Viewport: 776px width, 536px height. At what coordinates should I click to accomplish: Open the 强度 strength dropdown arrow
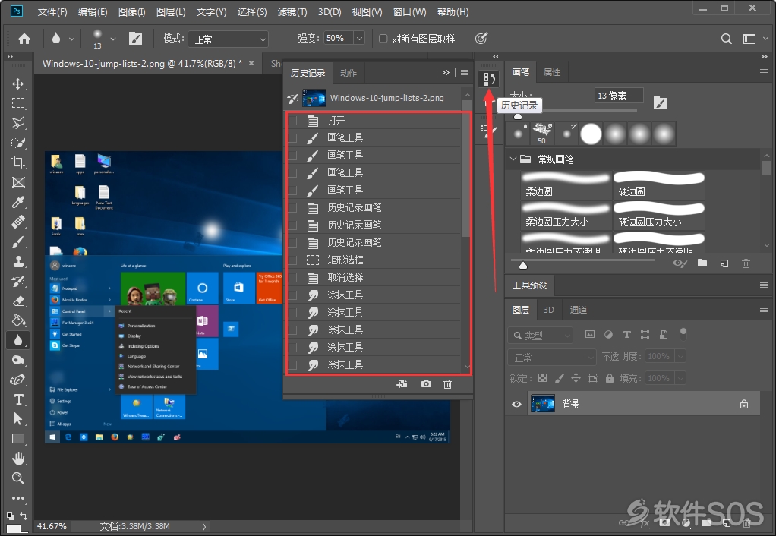(359, 39)
